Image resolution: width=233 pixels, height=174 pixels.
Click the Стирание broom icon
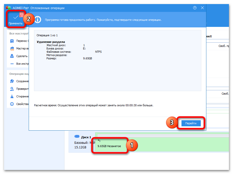tap(12, 96)
